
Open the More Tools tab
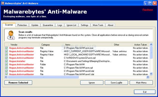click(98, 25)
